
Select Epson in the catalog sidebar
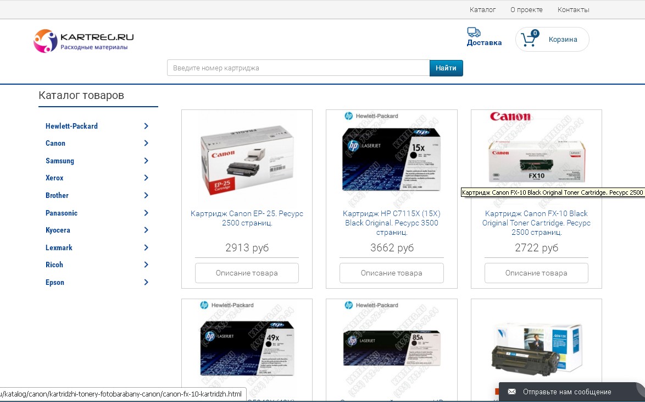tap(55, 282)
